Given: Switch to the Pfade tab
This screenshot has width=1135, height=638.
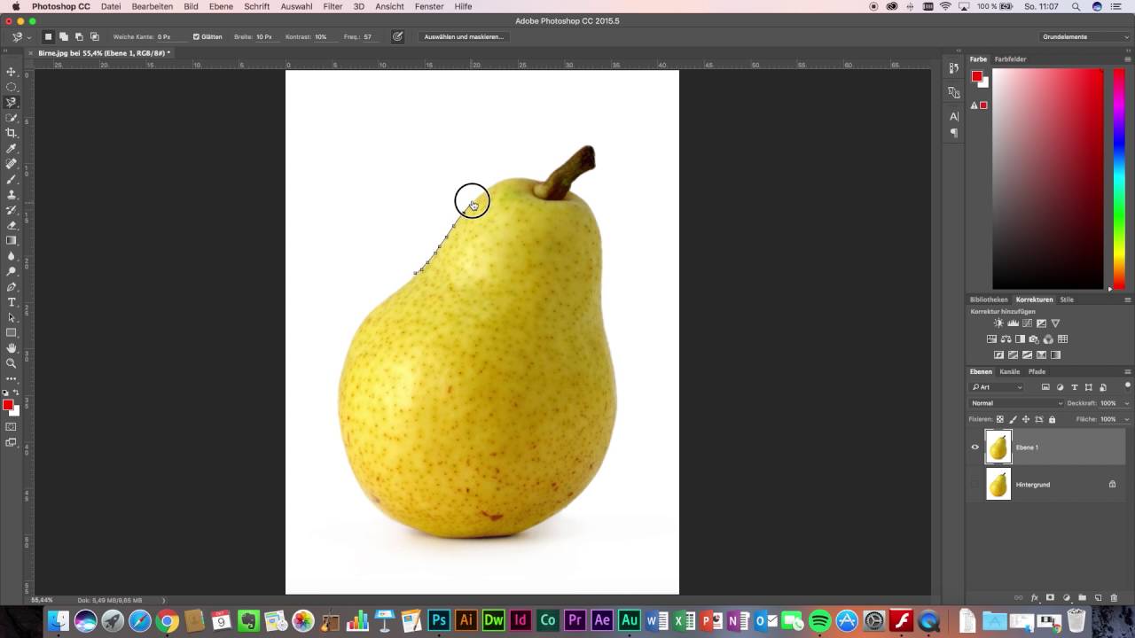Looking at the screenshot, I should pyautogui.click(x=1037, y=371).
